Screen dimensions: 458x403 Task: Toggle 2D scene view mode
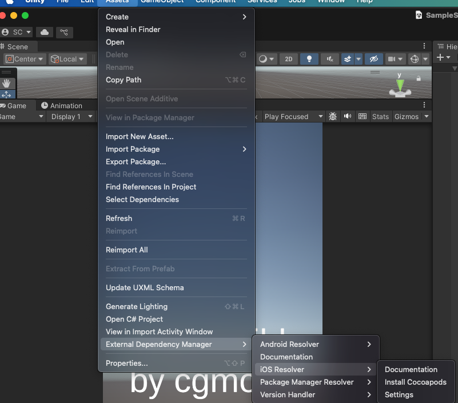289,59
